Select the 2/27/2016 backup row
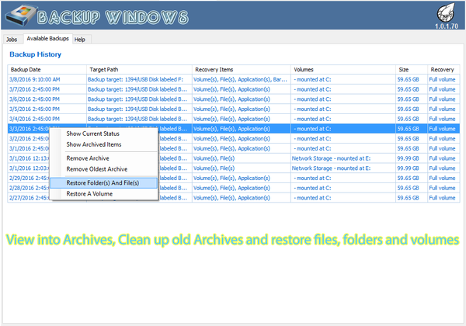The image size is (466, 326). click(31, 197)
